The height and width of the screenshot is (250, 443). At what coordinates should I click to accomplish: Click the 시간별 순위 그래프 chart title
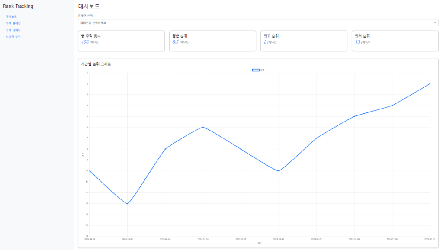pyautogui.click(x=96, y=64)
